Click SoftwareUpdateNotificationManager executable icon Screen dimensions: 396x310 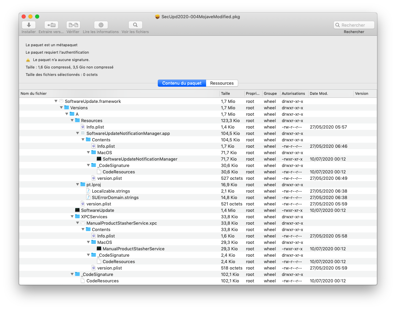[x=99, y=159]
